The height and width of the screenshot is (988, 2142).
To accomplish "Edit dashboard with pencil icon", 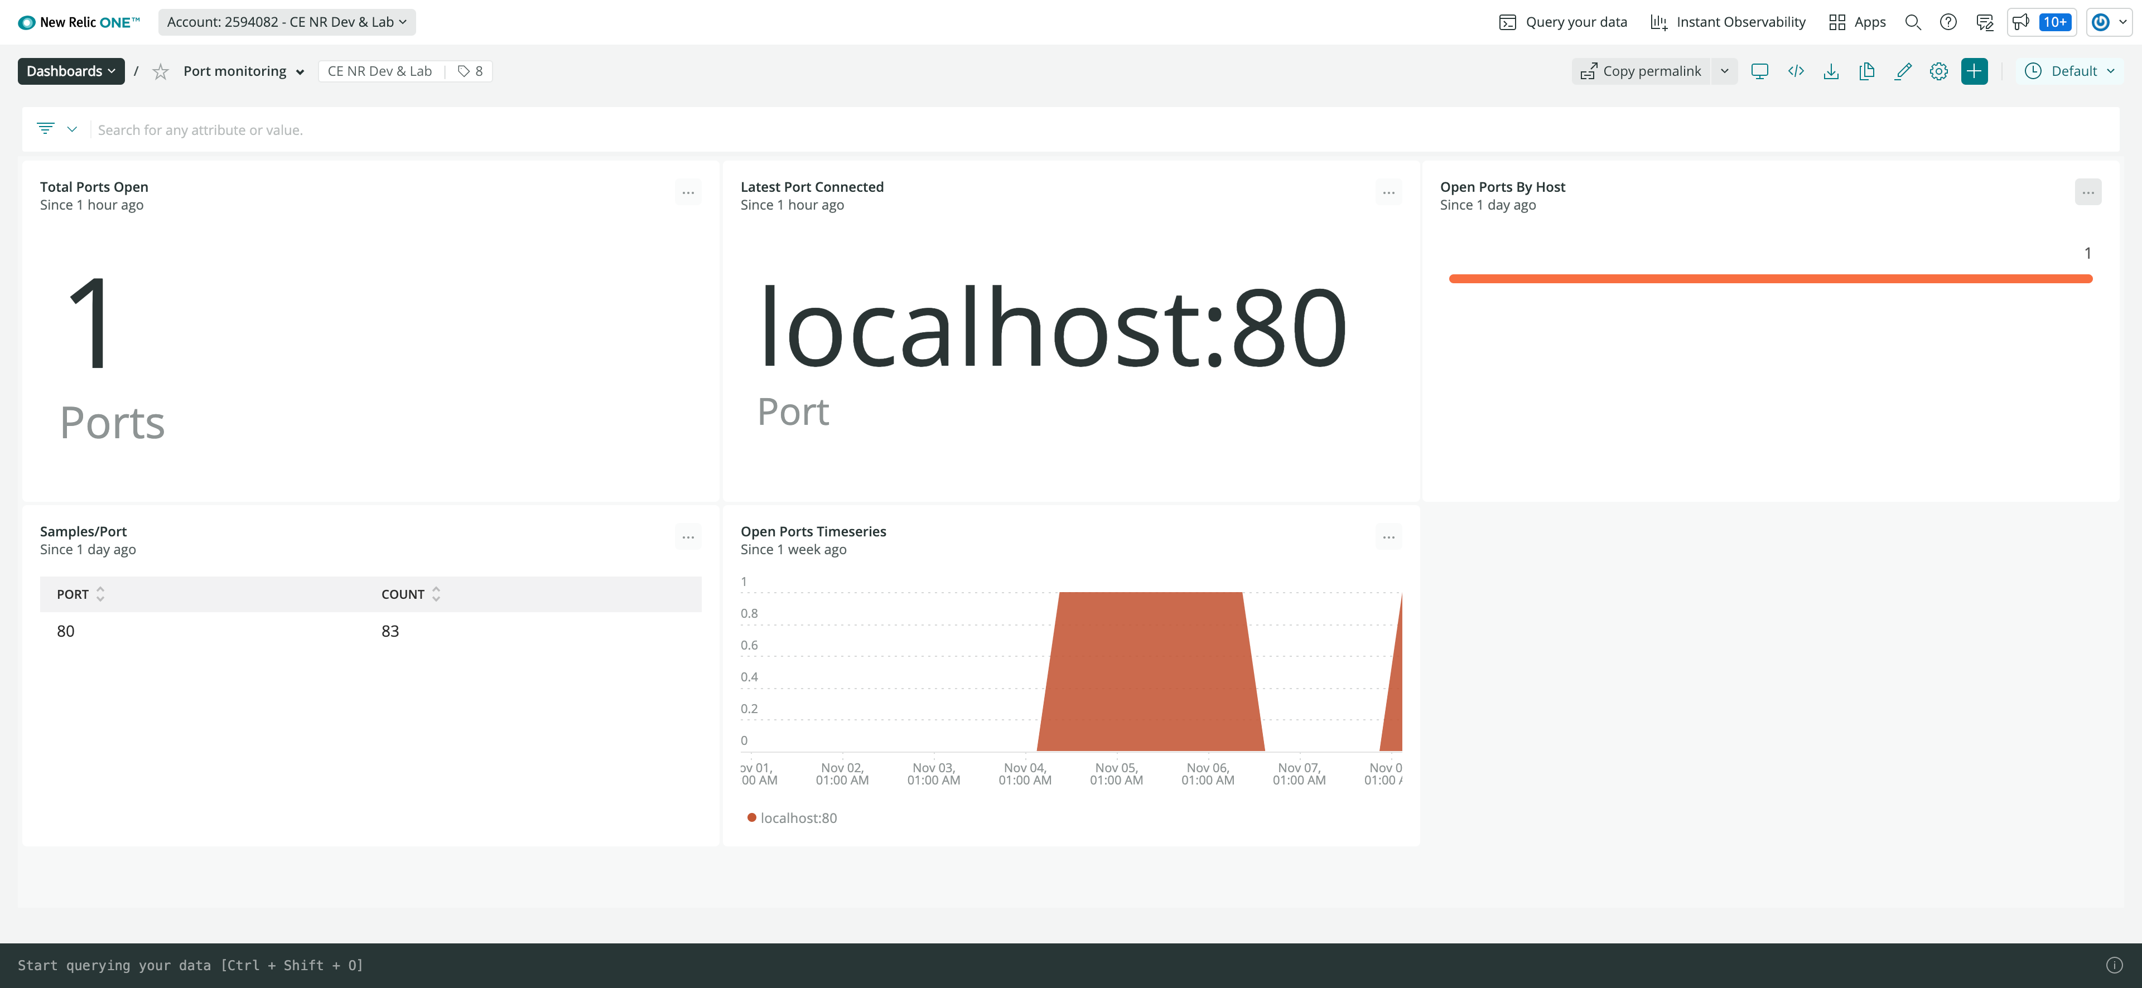I will 1903,71.
